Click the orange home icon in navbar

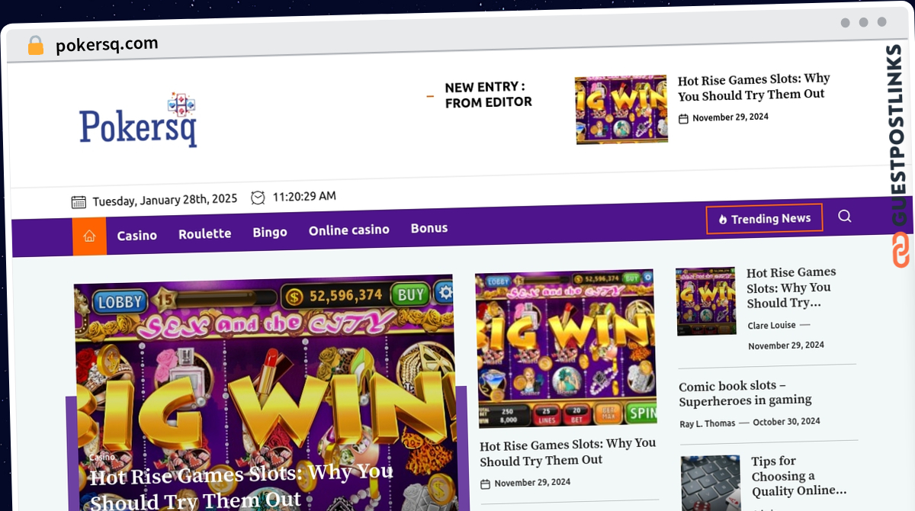pyautogui.click(x=89, y=236)
